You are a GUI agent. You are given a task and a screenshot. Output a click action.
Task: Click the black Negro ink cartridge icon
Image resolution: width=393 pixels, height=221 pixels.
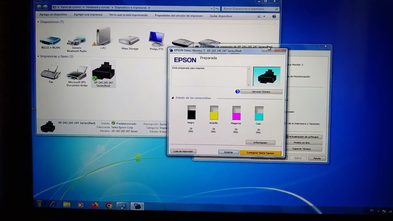click(x=191, y=112)
